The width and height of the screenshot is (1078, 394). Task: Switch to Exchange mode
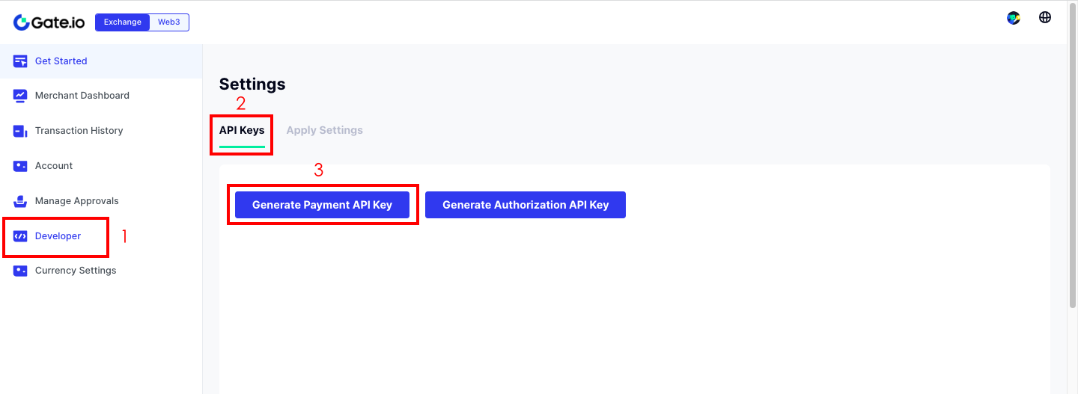(123, 22)
